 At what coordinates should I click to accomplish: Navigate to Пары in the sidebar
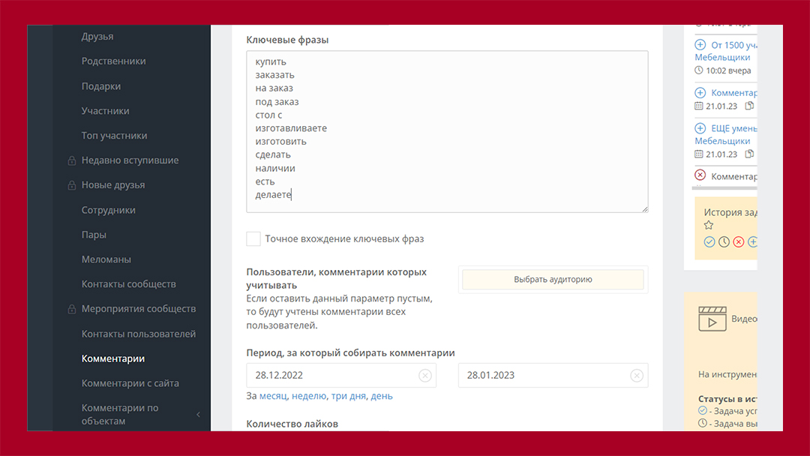click(94, 235)
